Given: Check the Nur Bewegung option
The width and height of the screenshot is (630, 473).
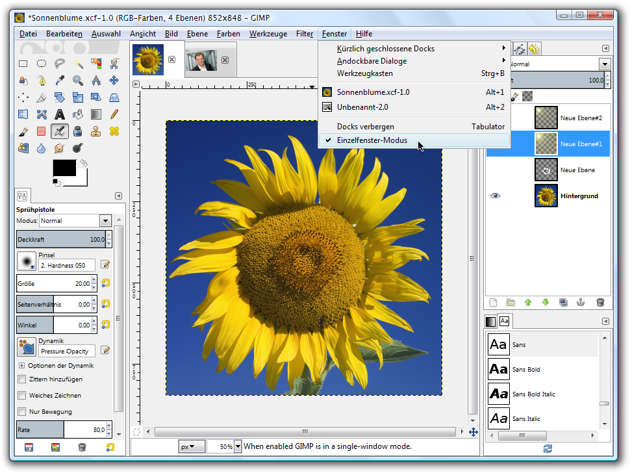Looking at the screenshot, I should (x=22, y=411).
